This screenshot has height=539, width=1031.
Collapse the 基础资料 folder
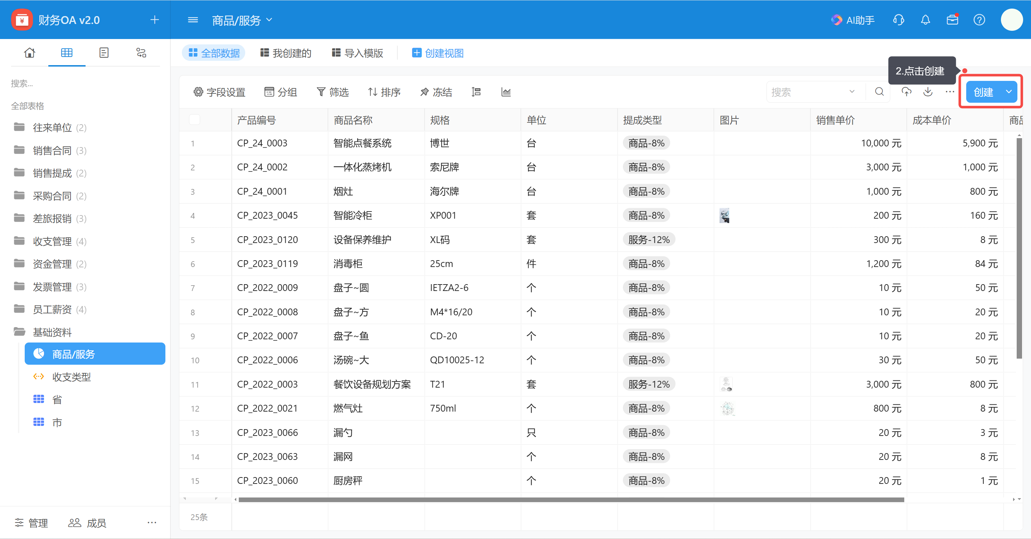[43, 332]
